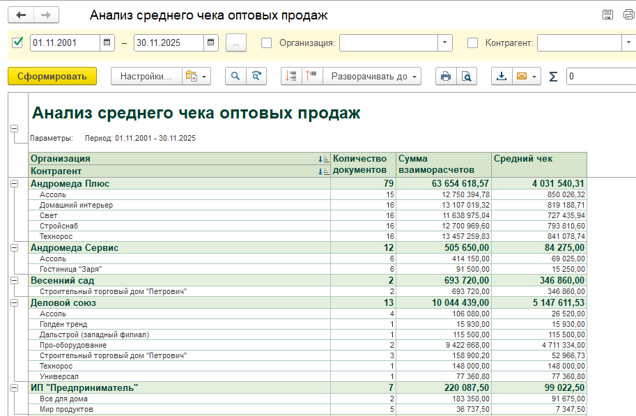The width and height of the screenshot is (636, 416).
Task: Open calendar for the end date 30.11.2025
Action: 211,43
